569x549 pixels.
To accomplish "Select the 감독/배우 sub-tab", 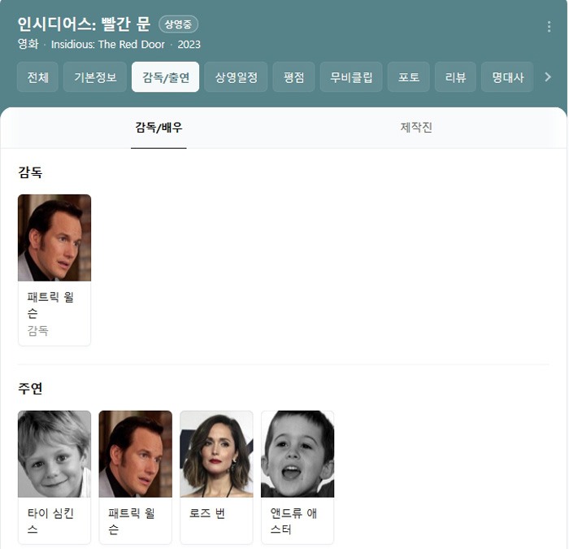I will (159, 128).
